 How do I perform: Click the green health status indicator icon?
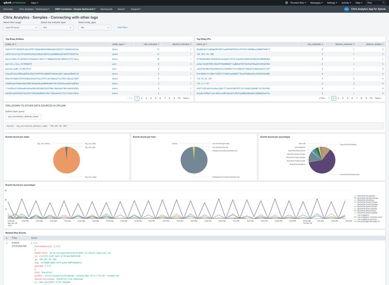click(286, 3)
